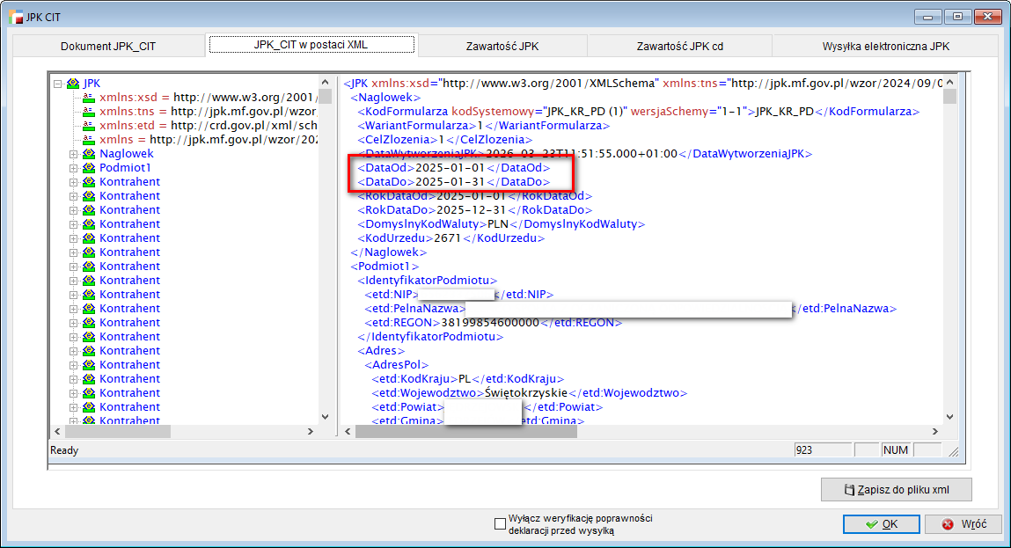
Task: Click the JPK root node icon
Action: click(73, 84)
